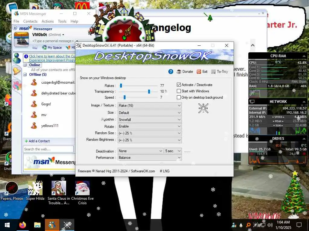The height and width of the screenshot is (231, 309).
Task: Open the Size dropdown
Action: [150, 112]
